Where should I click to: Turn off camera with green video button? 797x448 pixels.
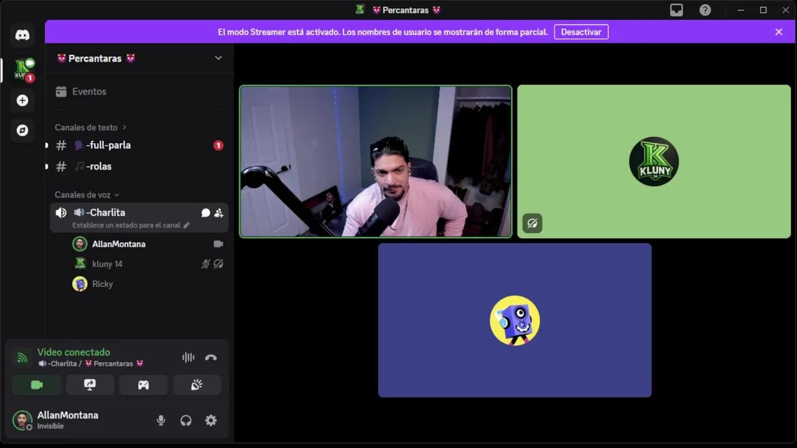coord(37,385)
